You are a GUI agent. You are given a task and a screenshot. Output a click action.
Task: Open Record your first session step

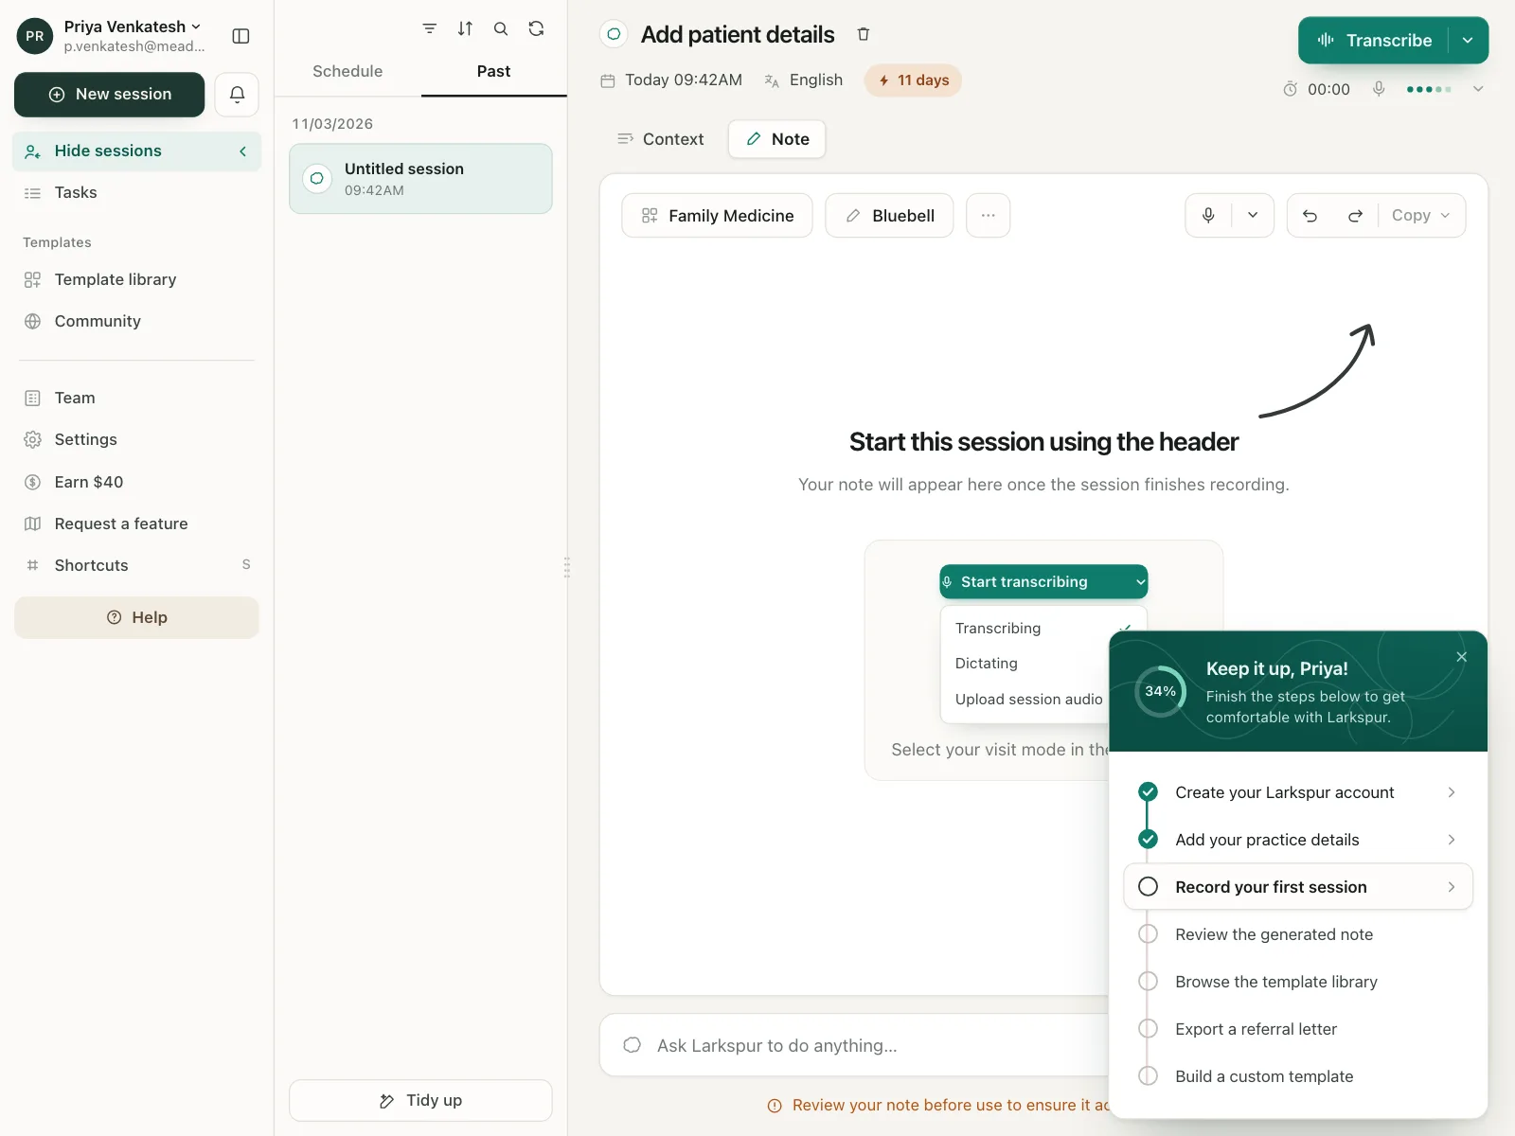tap(1298, 887)
